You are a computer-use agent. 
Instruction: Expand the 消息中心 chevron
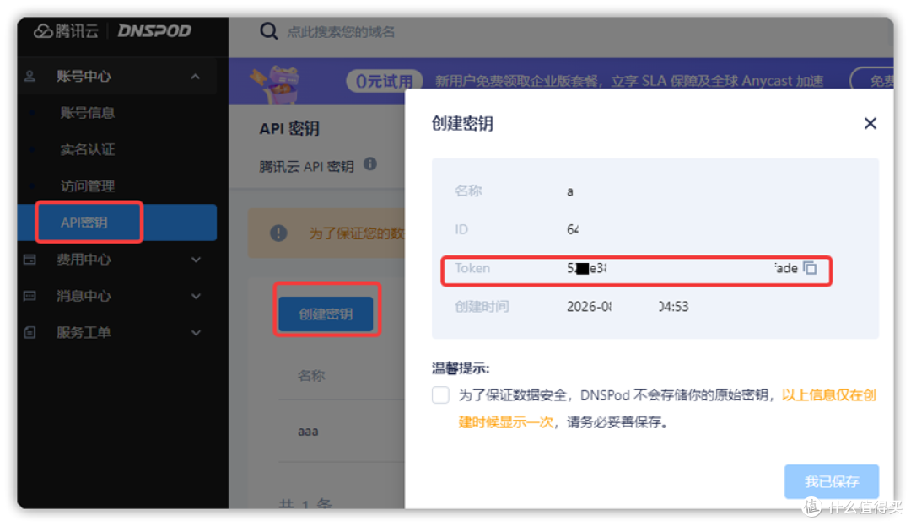pos(196,297)
